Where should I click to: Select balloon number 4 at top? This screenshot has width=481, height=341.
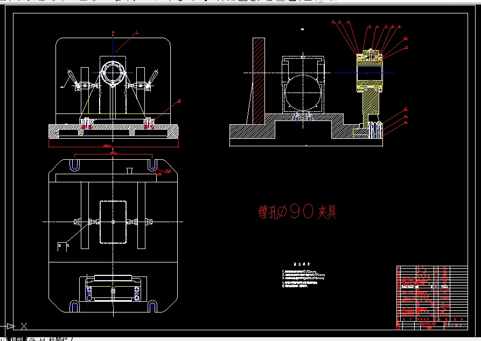coord(348,22)
